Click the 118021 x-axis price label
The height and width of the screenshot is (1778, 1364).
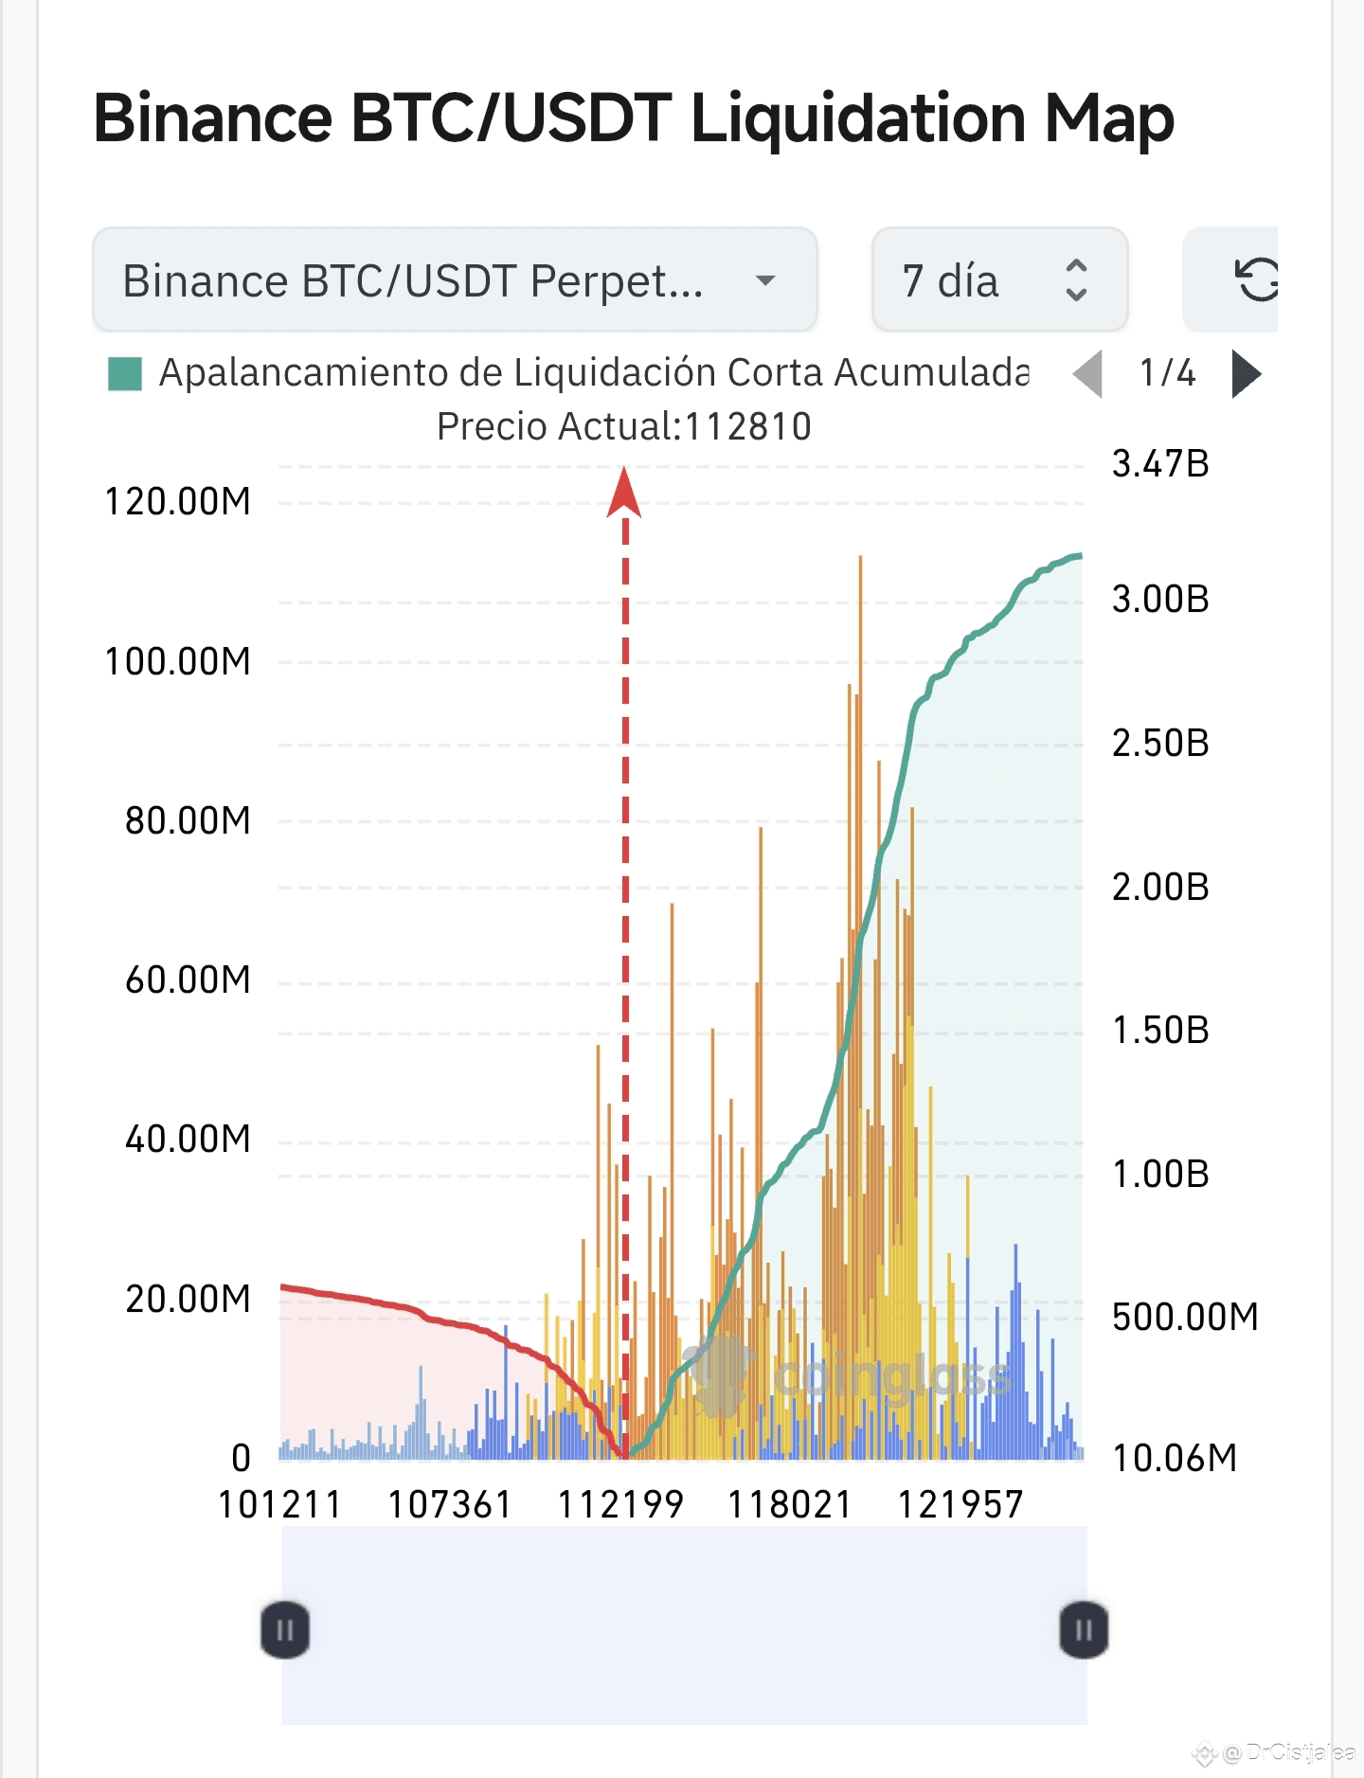[x=790, y=1504]
